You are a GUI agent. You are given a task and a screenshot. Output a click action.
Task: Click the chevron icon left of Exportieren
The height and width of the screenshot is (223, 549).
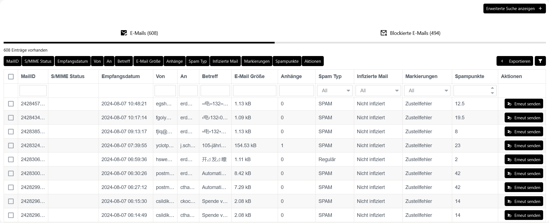502,61
